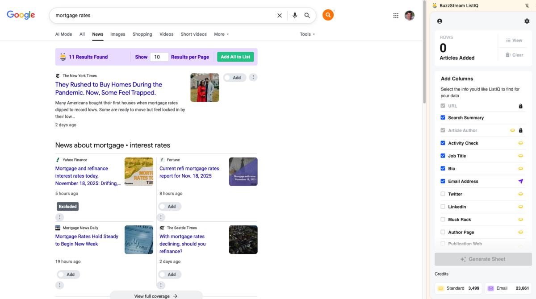Image resolution: width=536 pixels, height=299 pixels.
Task: Open options menu for New York Times article
Action: pyautogui.click(x=253, y=77)
